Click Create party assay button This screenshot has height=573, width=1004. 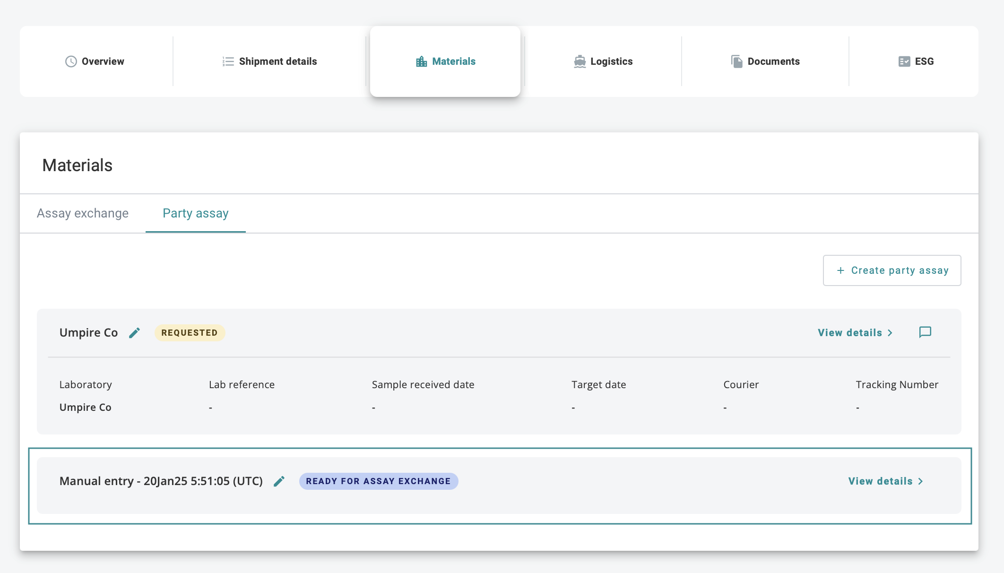[x=892, y=270]
